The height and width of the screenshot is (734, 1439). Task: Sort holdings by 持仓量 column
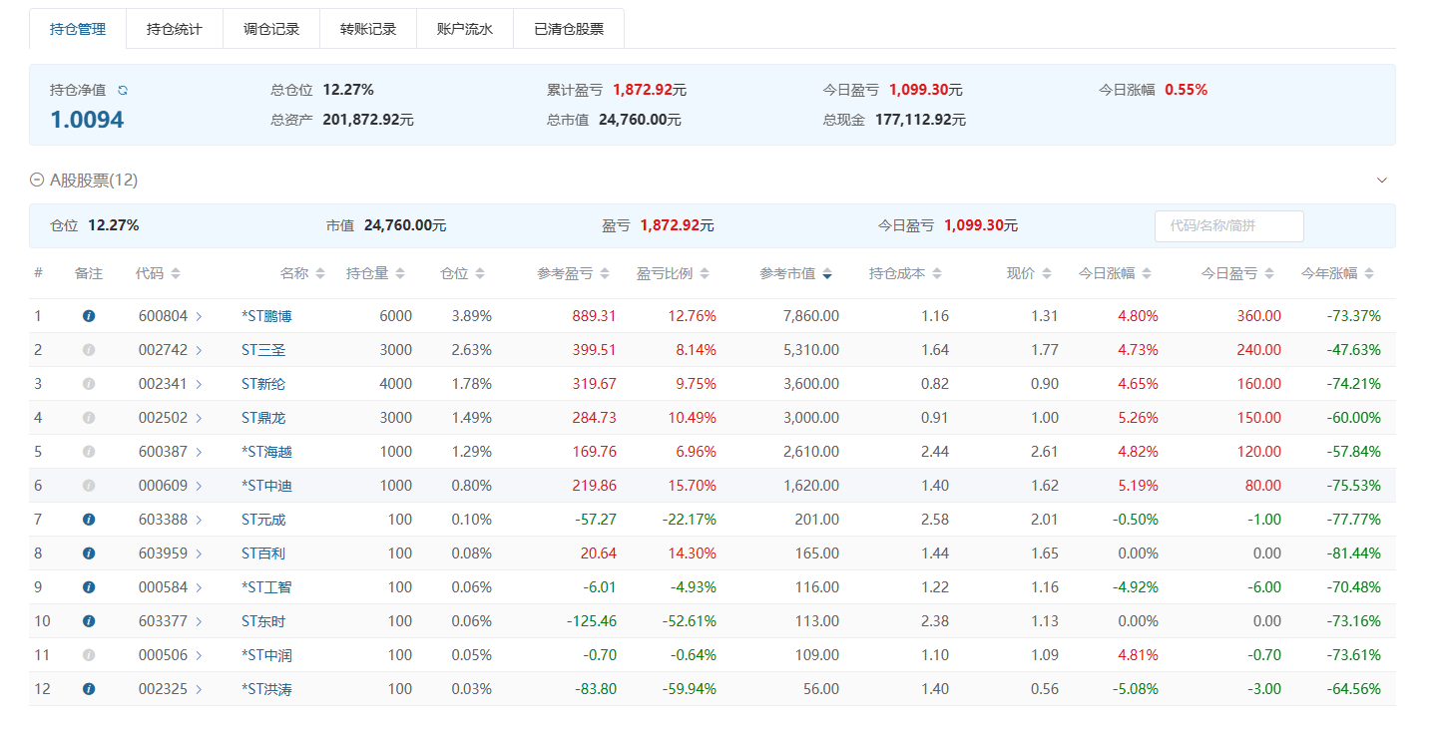click(x=375, y=273)
